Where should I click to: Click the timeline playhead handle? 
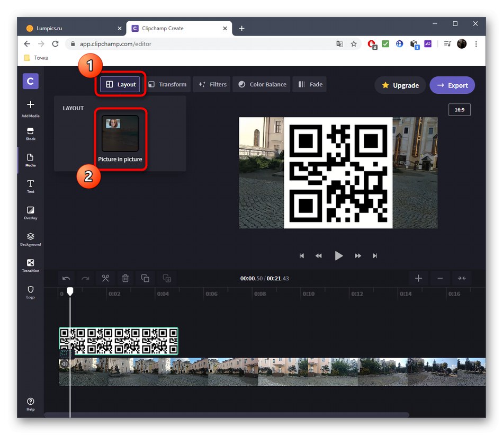click(x=70, y=291)
